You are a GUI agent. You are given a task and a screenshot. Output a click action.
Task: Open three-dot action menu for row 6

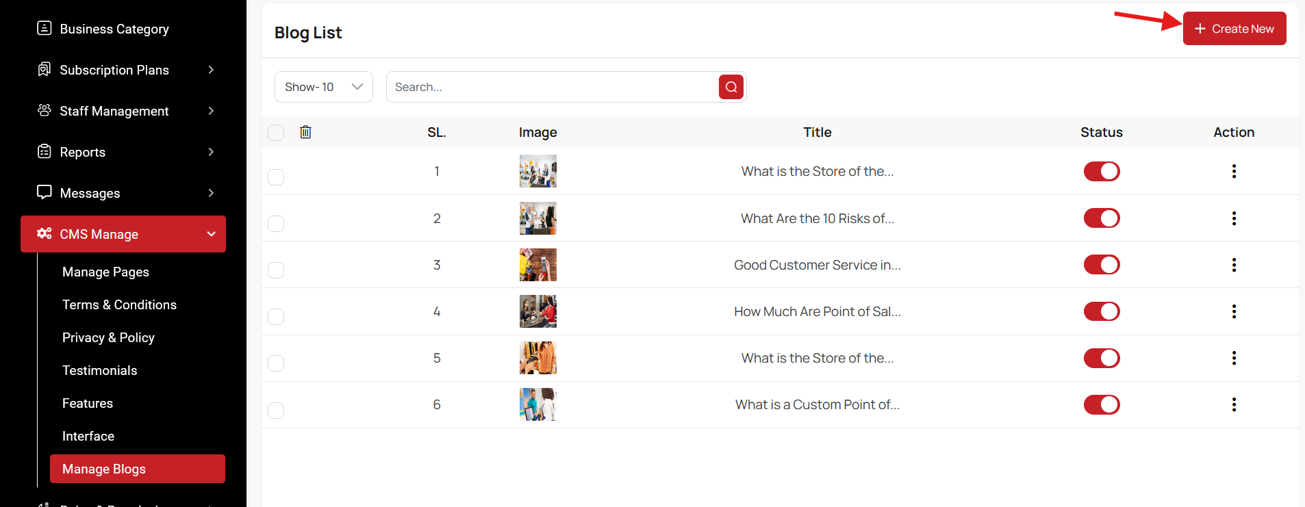click(x=1234, y=404)
